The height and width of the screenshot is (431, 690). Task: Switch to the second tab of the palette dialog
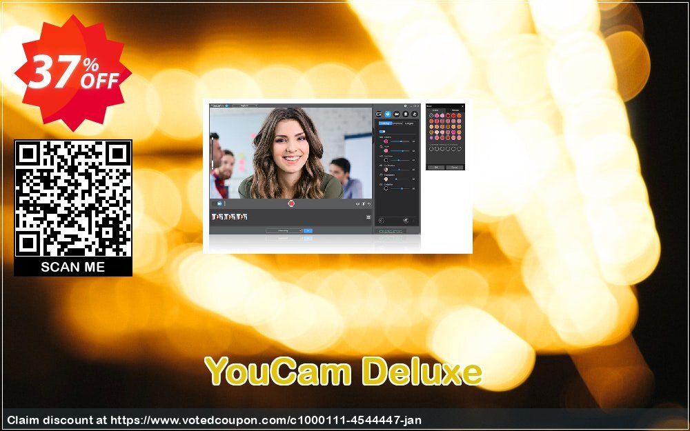tap(455, 110)
